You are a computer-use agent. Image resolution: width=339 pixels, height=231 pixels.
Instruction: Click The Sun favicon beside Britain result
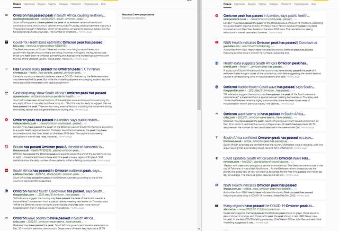click(x=6, y=146)
